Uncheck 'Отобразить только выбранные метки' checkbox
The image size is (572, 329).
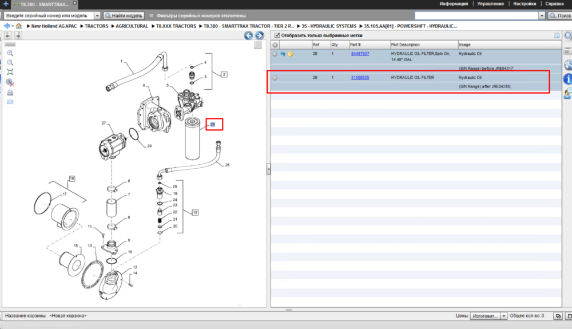(x=277, y=35)
